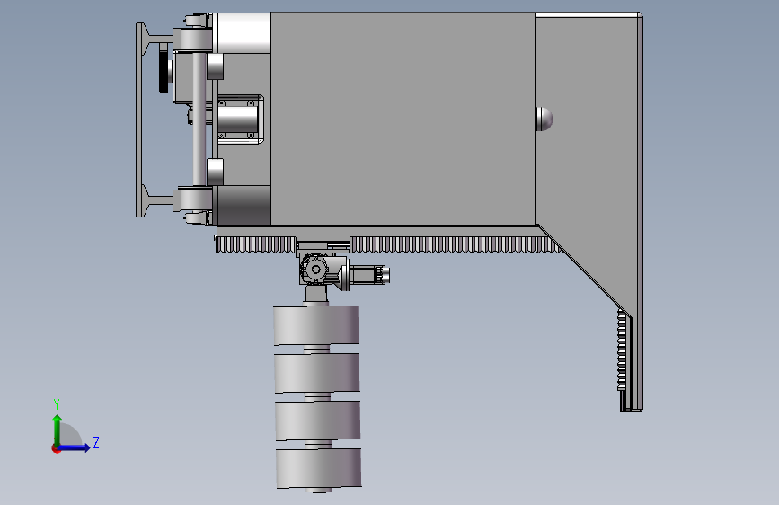Click the 'Y' label of the triad
Viewport: 779px width, 505px height.
[57, 403]
